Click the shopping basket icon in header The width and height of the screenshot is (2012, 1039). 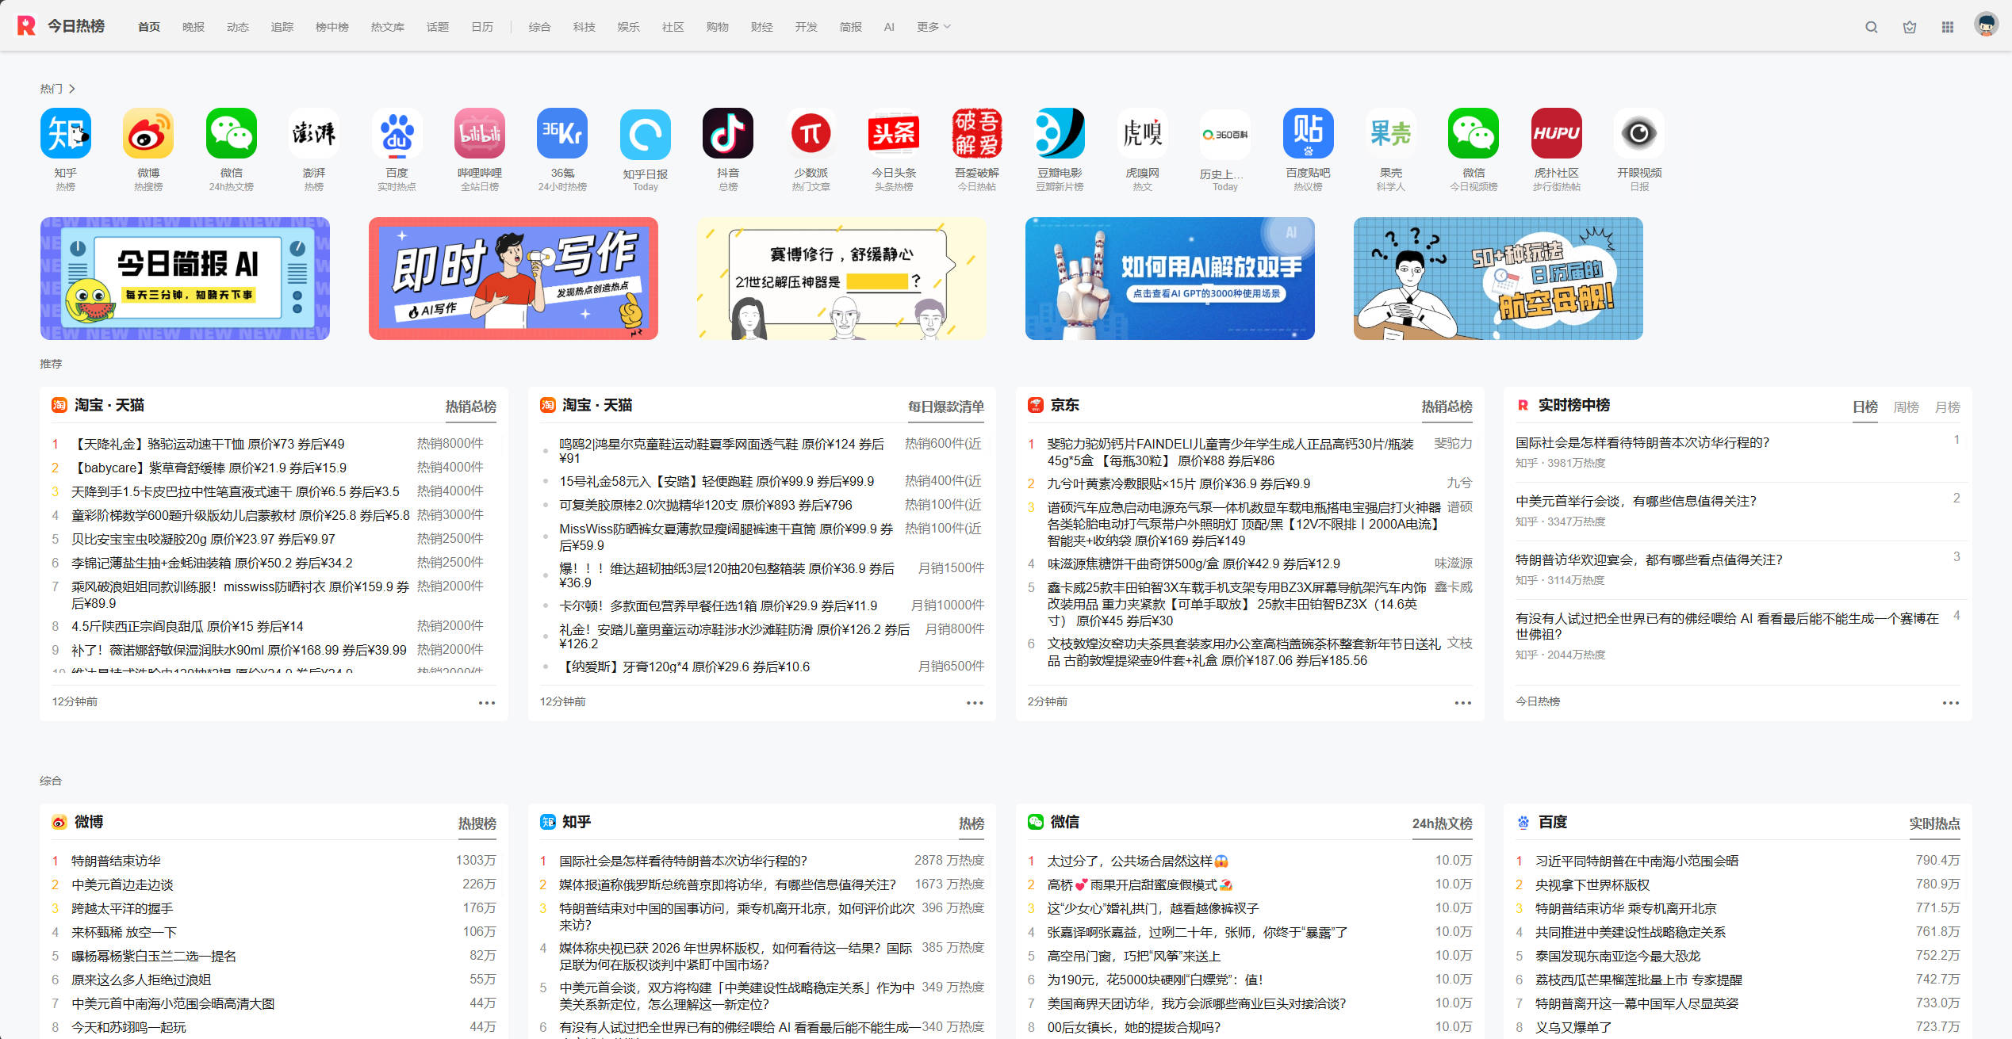[x=1910, y=27]
